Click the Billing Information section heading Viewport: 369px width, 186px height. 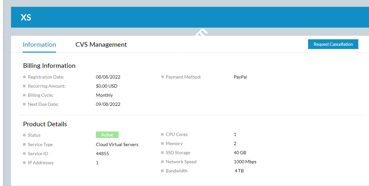coord(49,66)
